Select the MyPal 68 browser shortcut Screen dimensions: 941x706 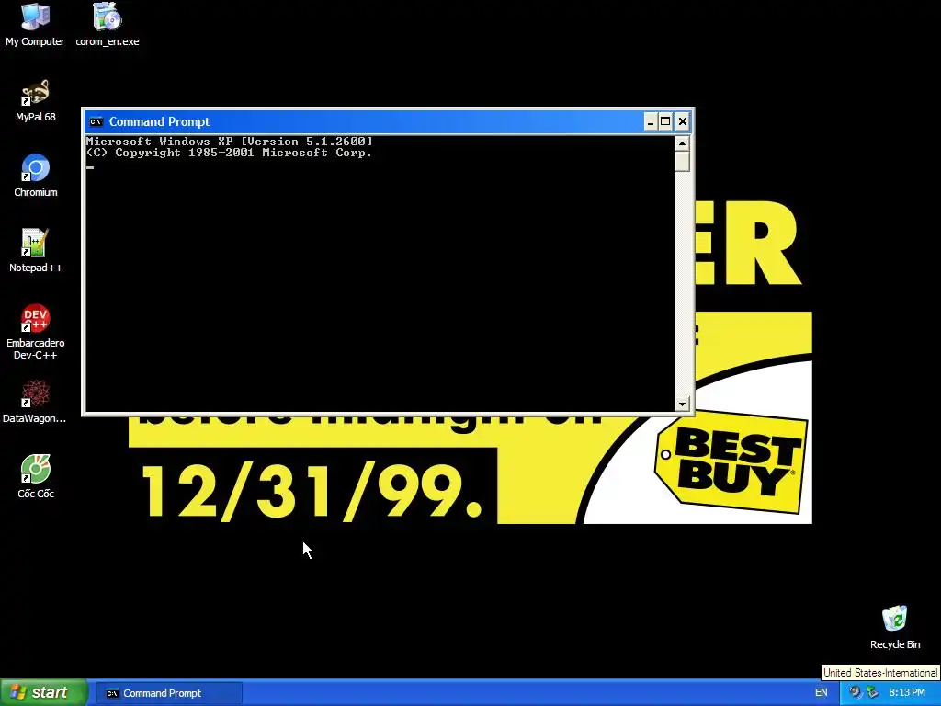click(x=36, y=101)
